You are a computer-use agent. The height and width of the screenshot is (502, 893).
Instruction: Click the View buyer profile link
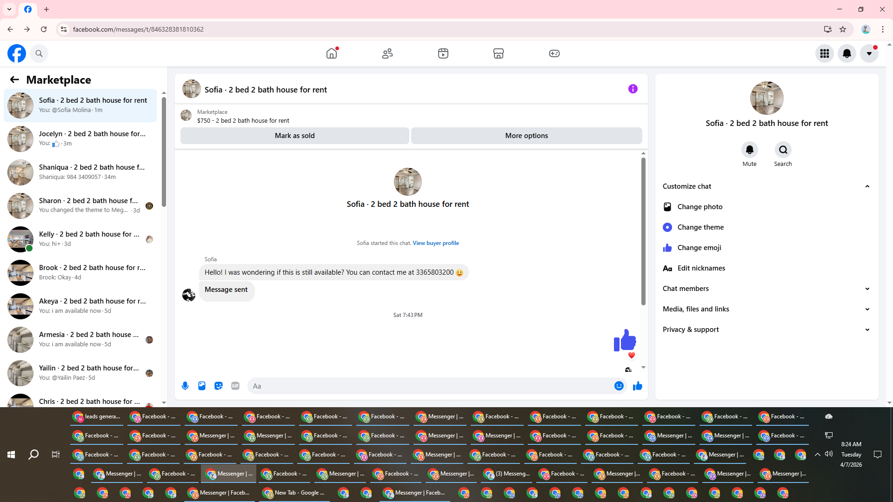(435, 243)
